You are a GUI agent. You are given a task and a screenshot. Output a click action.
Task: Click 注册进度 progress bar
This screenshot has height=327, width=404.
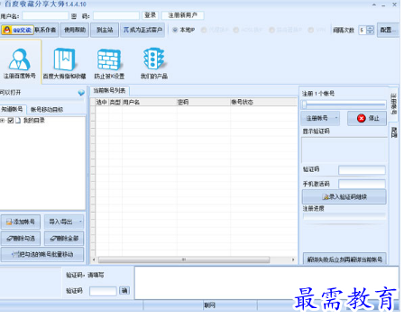(344, 216)
